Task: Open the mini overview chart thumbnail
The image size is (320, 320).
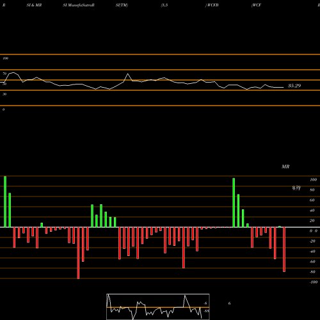Action: (158, 307)
